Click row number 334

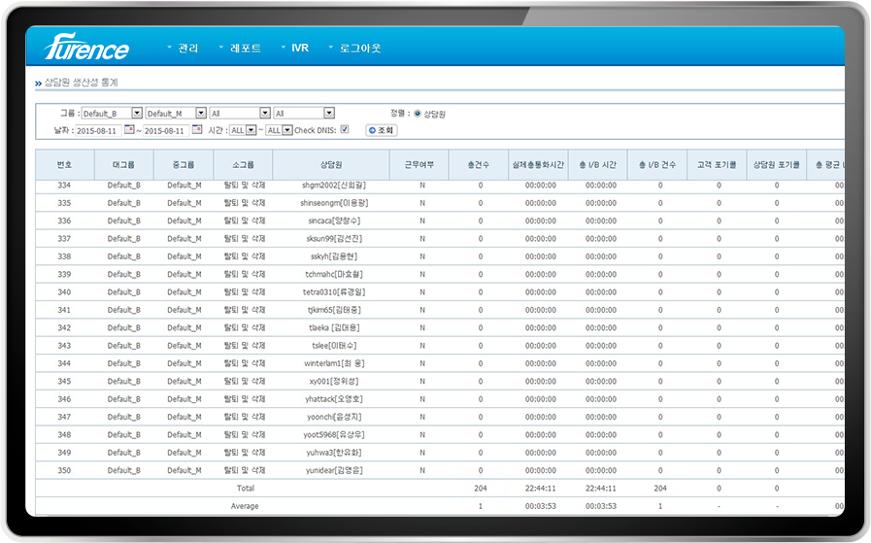64,186
